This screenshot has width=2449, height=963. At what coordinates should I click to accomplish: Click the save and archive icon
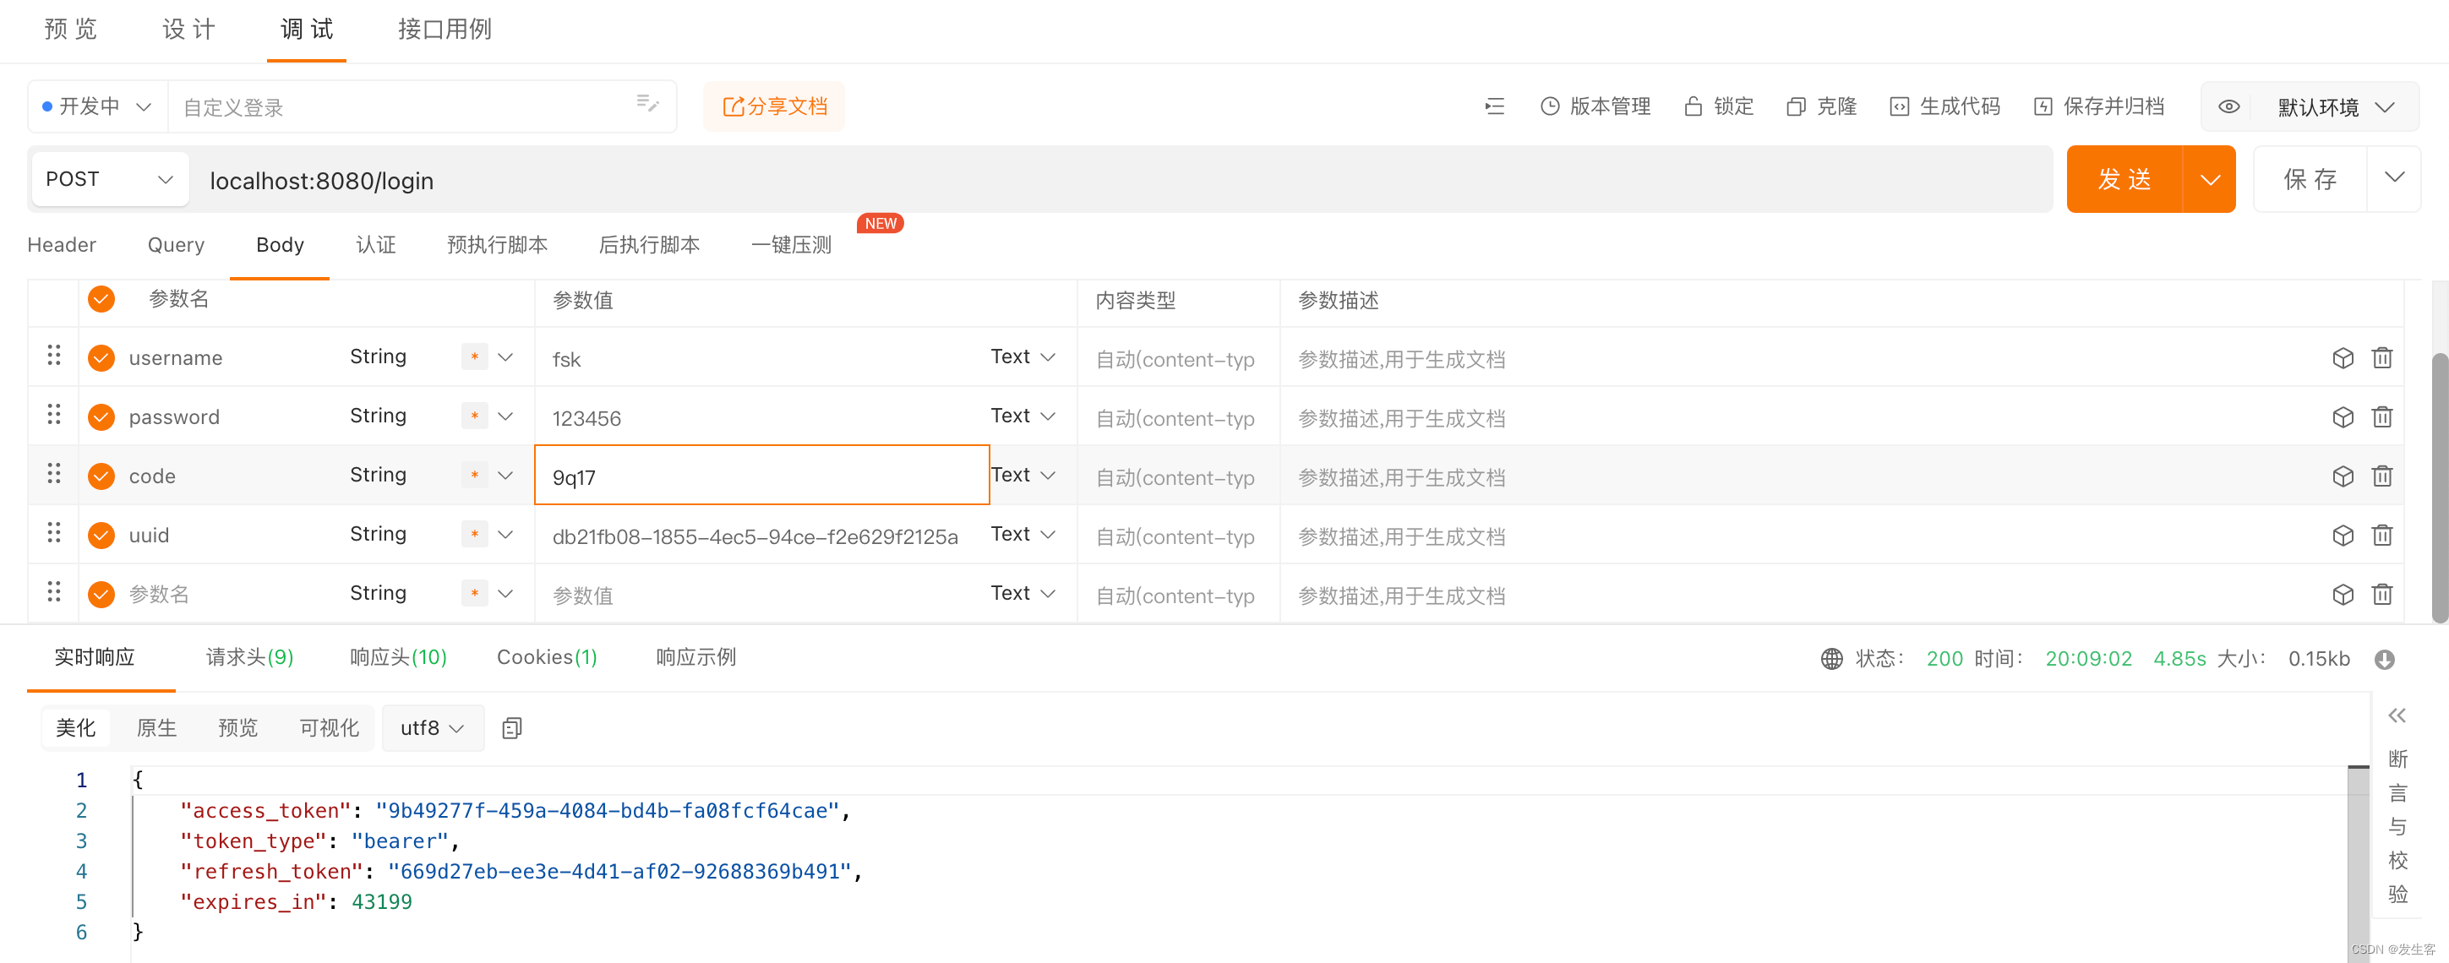pyautogui.click(x=2042, y=106)
